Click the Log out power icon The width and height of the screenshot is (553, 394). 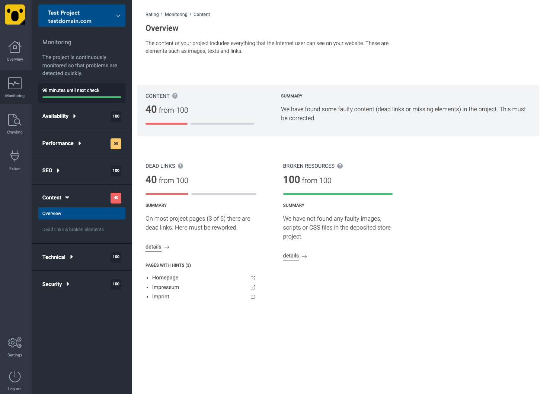click(x=15, y=377)
